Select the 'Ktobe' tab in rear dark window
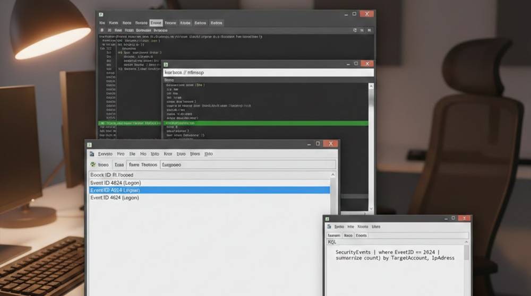Viewport: 531px width, 296px height. [185, 23]
